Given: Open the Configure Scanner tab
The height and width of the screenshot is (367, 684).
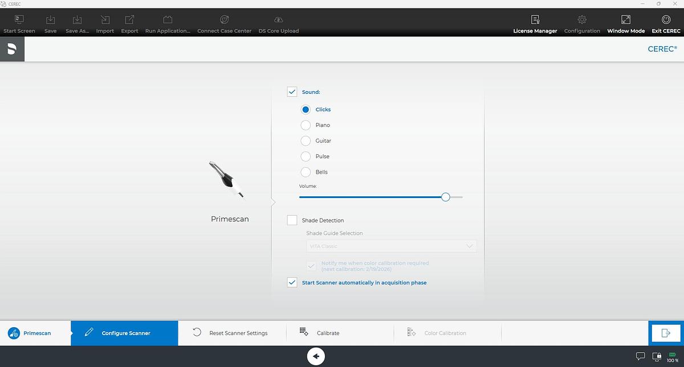Looking at the screenshot, I should [125, 333].
